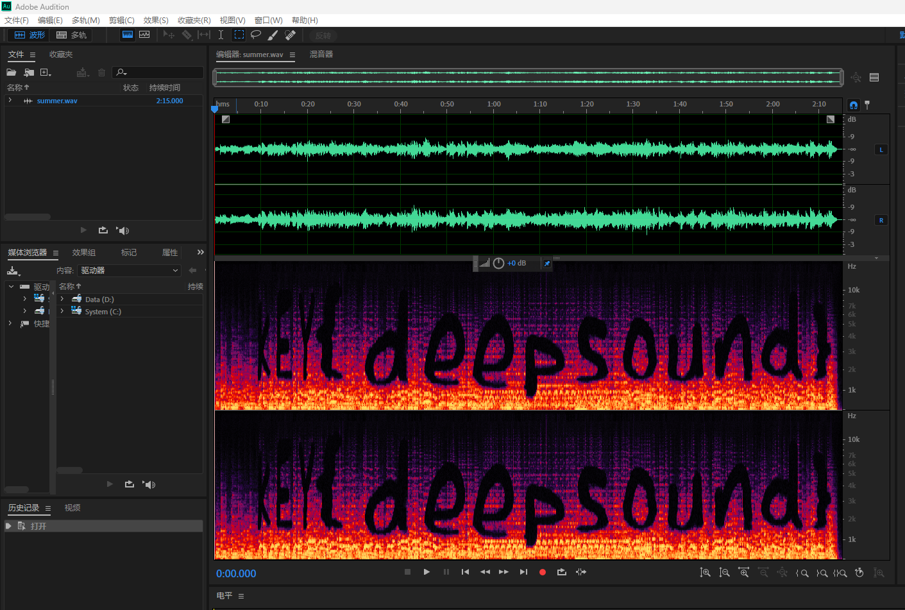Switch to Effects Rack (效果组) tab
The height and width of the screenshot is (610, 905).
[x=84, y=253]
